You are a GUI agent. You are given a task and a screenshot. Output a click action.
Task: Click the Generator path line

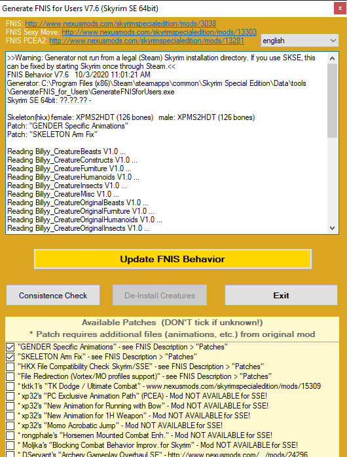click(x=156, y=87)
